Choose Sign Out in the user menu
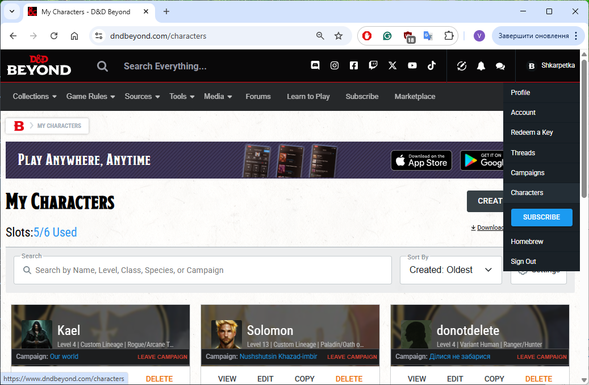589x385 pixels. coord(523,261)
